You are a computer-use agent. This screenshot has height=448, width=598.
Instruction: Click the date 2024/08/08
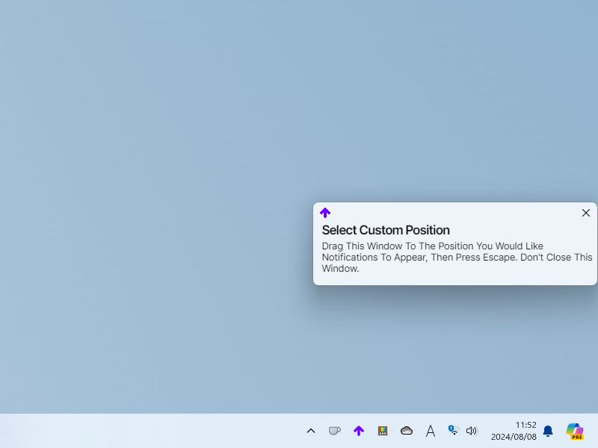tap(514, 437)
